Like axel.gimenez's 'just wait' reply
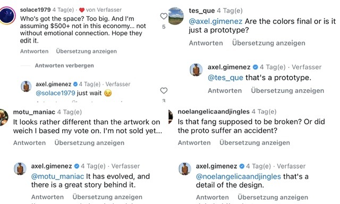The width and height of the screenshot is (340, 204). click(164, 90)
